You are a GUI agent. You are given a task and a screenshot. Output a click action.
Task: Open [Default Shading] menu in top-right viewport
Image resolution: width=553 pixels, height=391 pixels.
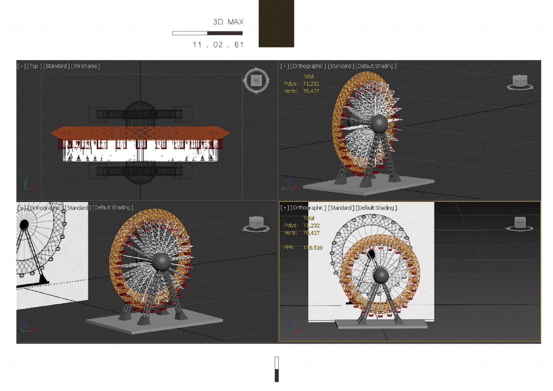[376, 66]
